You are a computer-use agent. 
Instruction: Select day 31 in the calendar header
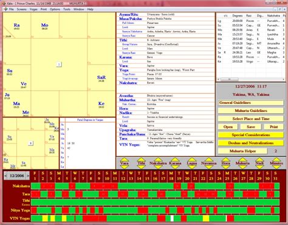pyautogui.click(x=275, y=176)
